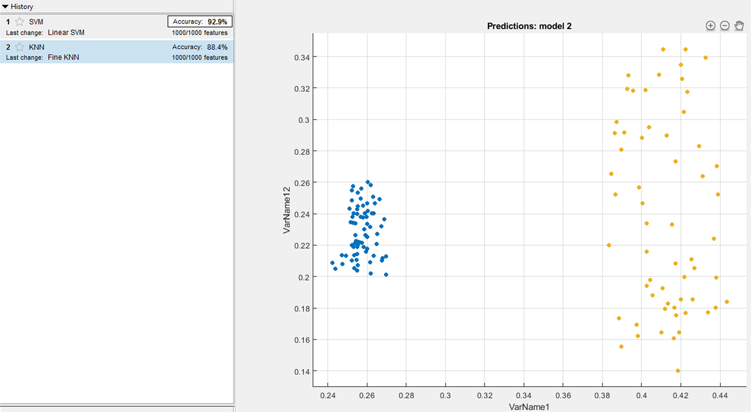The height and width of the screenshot is (412, 751).
Task: Collapse the History panel triangle
Action: pos(5,7)
